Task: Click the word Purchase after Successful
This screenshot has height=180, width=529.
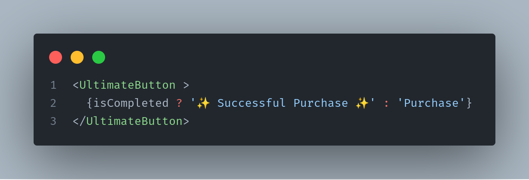Action: tap(321, 103)
